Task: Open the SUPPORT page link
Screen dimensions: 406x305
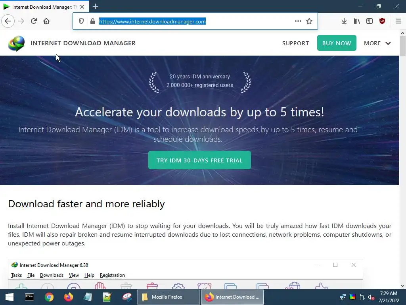Action: (x=295, y=43)
